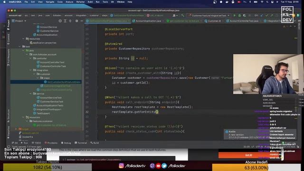Click the Abone Hedefi progress bar
Viewport: 304px width, 171px height.
coord(256,168)
